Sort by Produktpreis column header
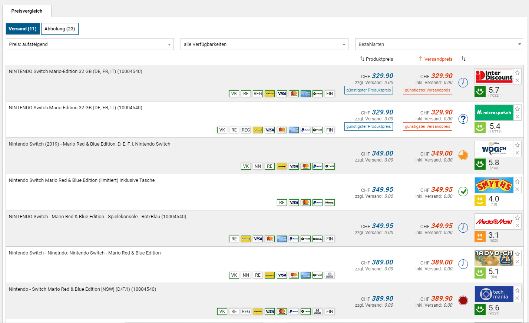The image size is (529, 323). pos(377,59)
